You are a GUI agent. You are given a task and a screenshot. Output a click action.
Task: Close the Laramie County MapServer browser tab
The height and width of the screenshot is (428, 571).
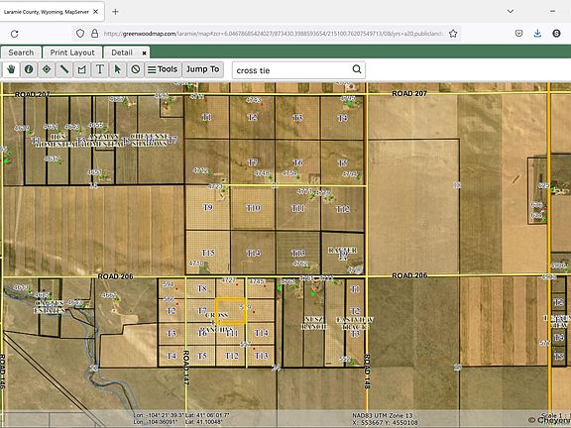[x=95, y=12]
